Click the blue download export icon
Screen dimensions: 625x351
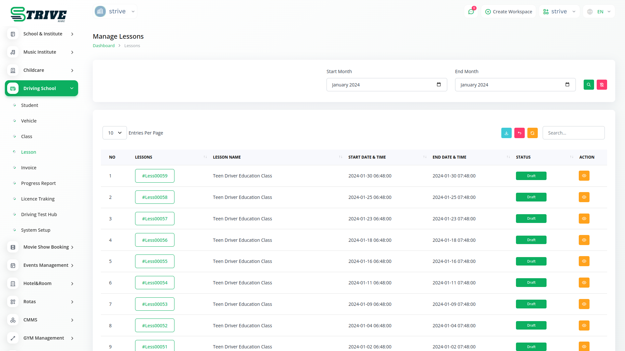pos(506,133)
